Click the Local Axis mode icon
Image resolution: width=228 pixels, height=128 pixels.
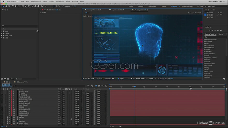coord(54,6)
